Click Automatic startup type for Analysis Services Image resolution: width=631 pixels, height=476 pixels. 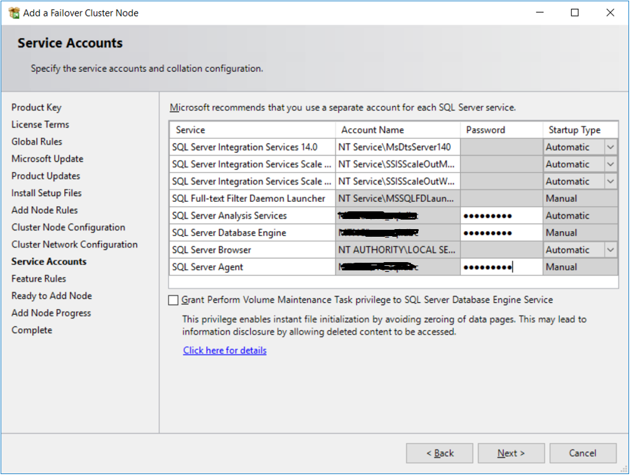(580, 216)
